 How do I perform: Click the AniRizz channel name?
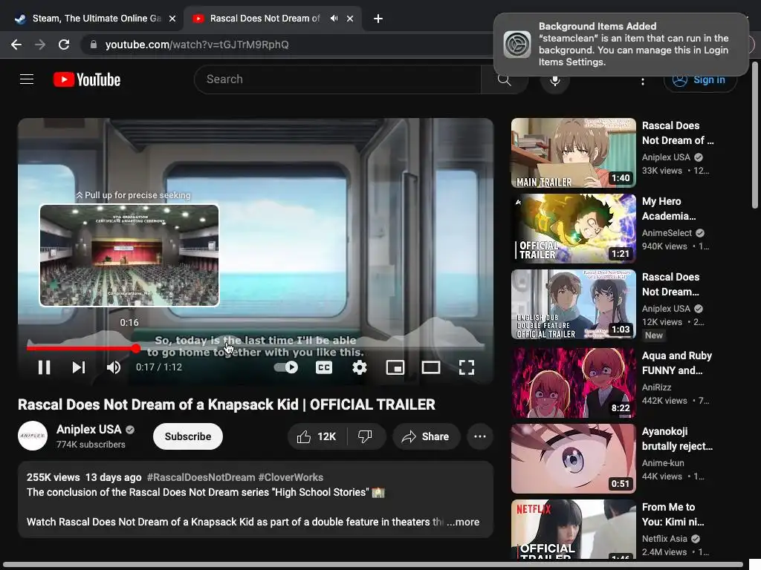point(657,387)
